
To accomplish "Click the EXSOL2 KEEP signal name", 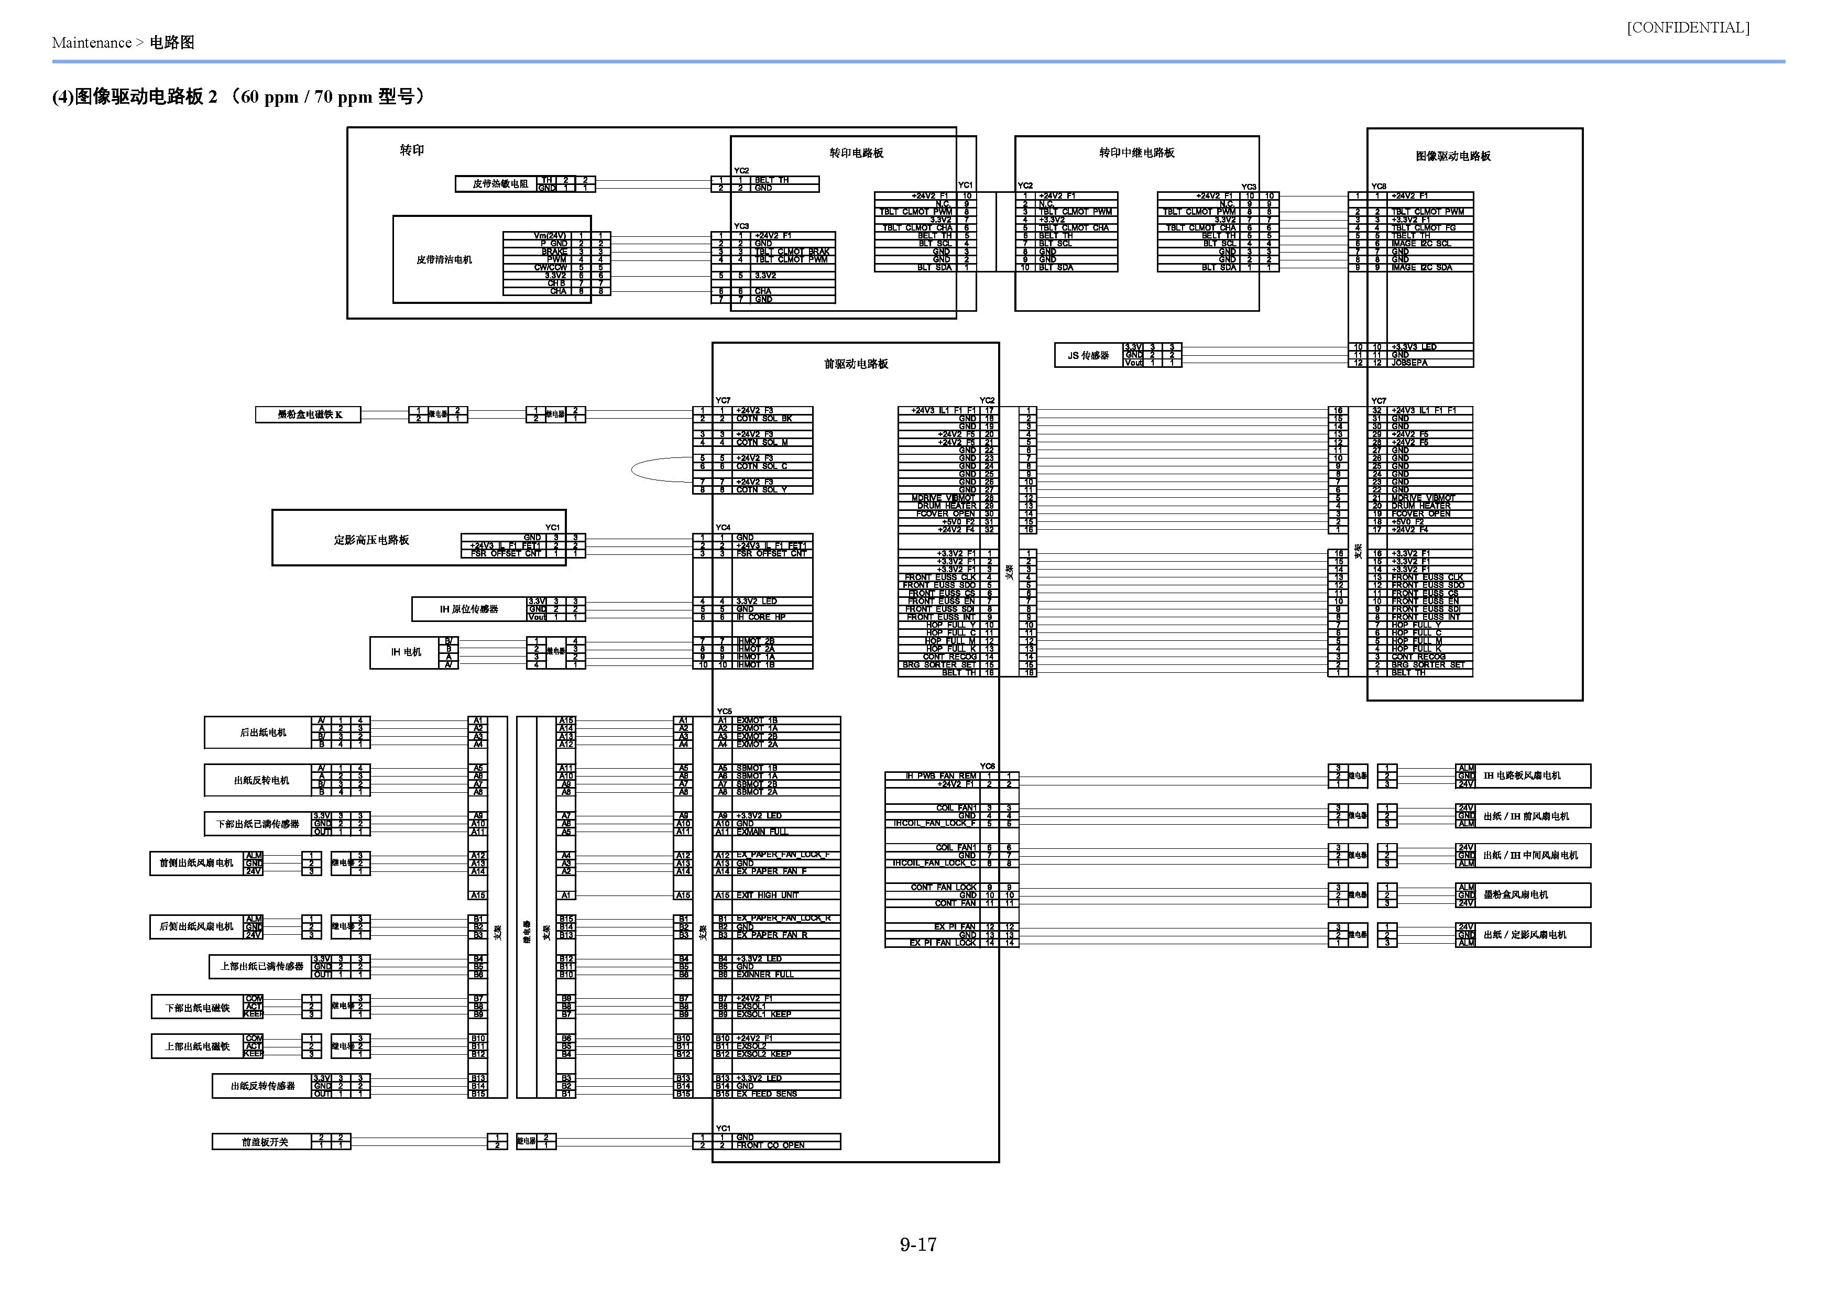I will (764, 1055).
